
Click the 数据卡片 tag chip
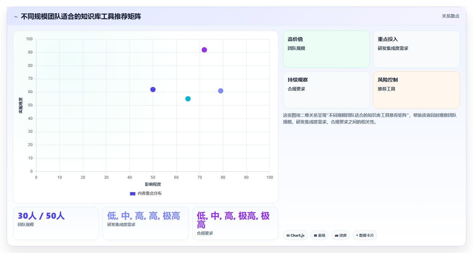coord(365,235)
